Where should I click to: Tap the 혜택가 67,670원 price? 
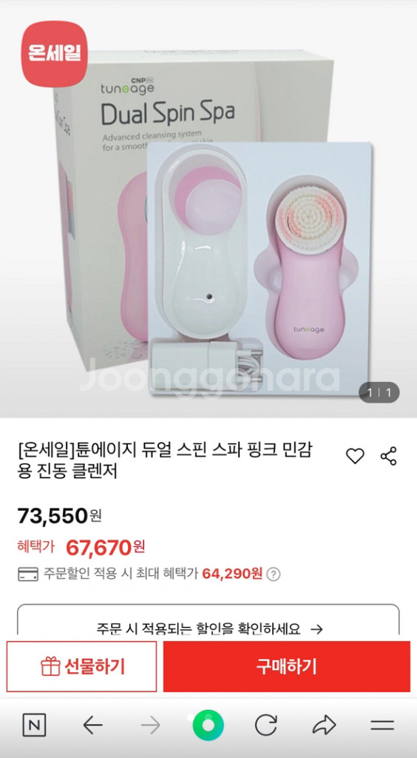[81, 547]
